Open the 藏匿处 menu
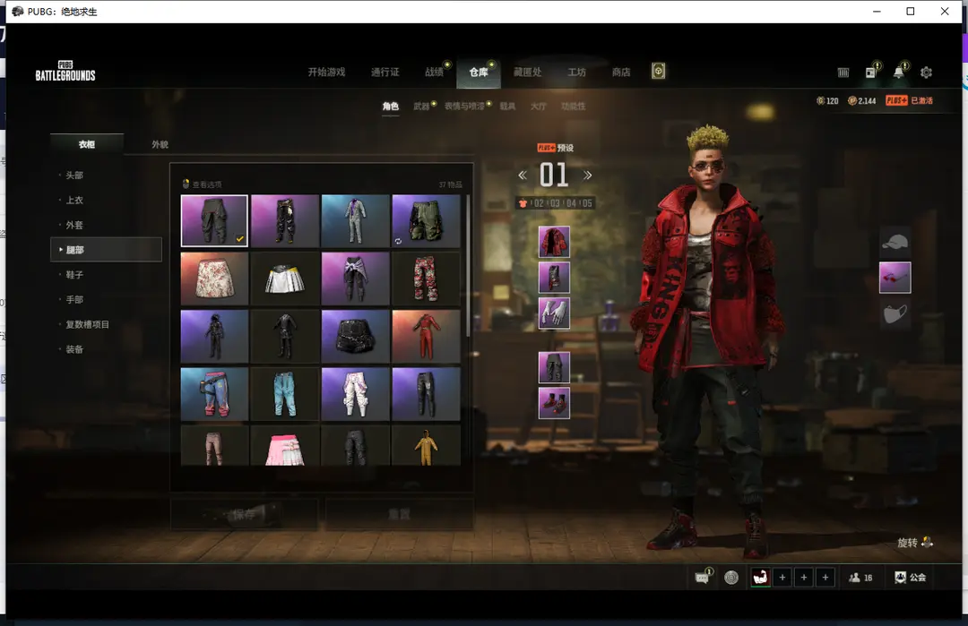This screenshot has width=968, height=626. pos(528,73)
